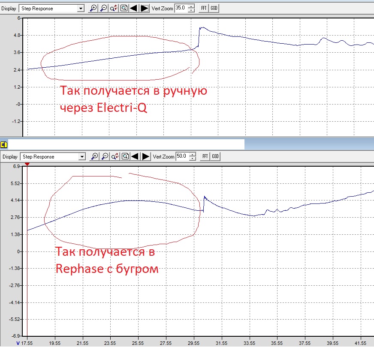Reset zoom in the upper graph toolbar

coord(114,8)
